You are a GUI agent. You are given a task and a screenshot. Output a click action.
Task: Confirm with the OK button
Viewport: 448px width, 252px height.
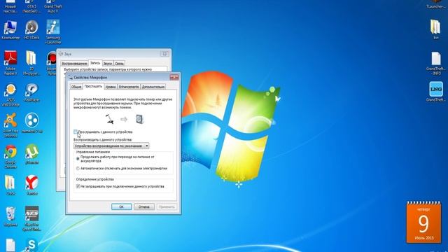(121, 206)
